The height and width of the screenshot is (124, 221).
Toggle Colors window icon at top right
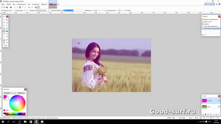pyautogui.click(x=214, y=4)
